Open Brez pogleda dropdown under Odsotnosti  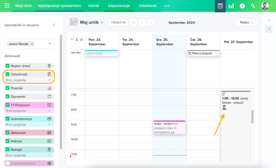[49, 80]
